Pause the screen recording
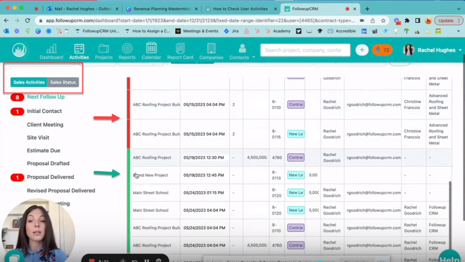 (x=146, y=260)
